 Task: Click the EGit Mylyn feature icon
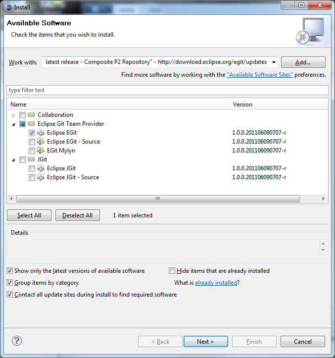point(41,151)
